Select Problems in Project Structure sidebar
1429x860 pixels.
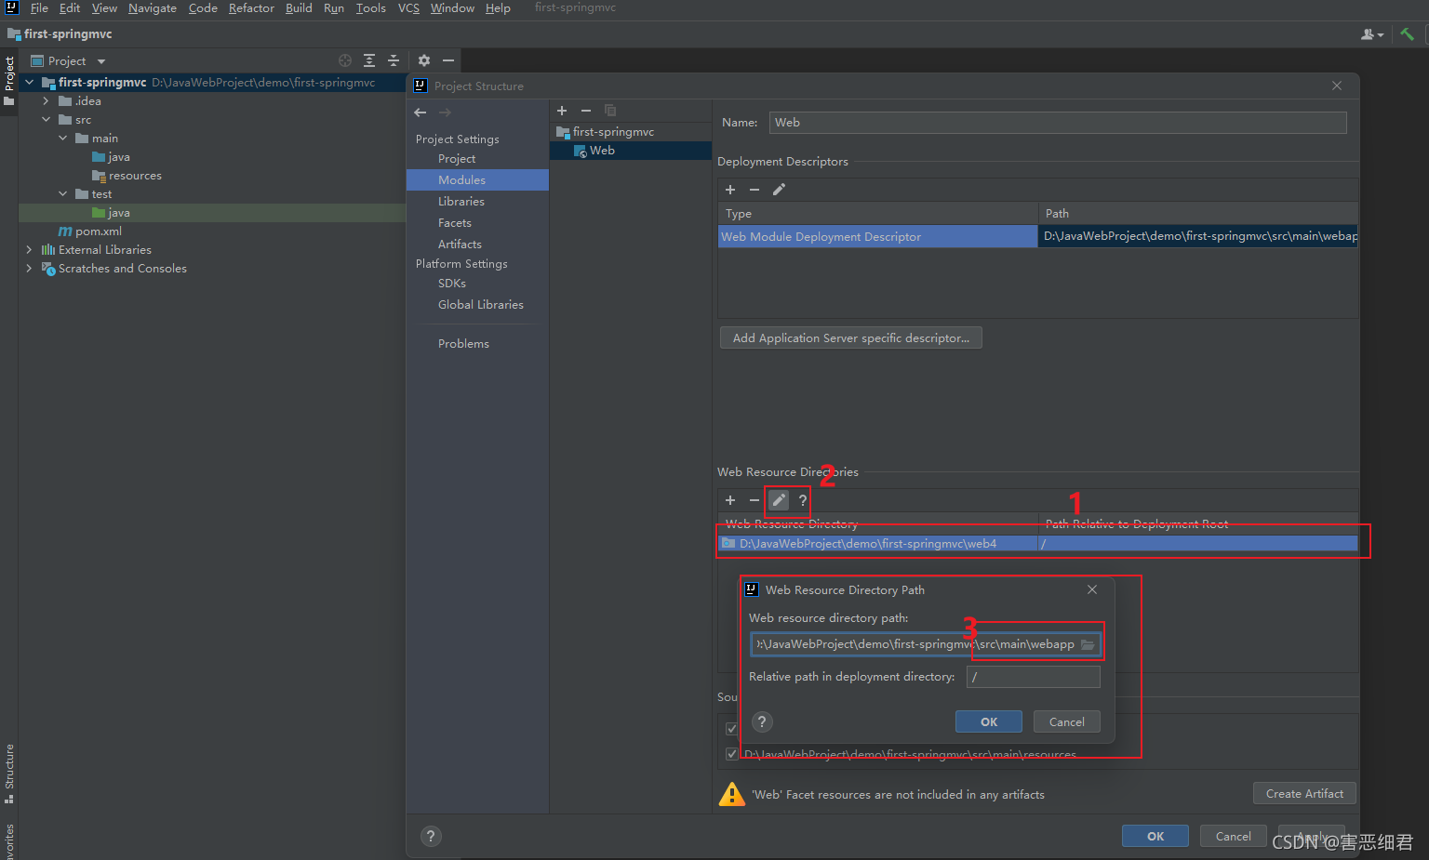click(463, 344)
